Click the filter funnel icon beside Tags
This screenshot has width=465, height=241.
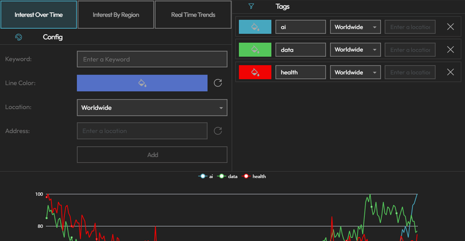[251, 6]
